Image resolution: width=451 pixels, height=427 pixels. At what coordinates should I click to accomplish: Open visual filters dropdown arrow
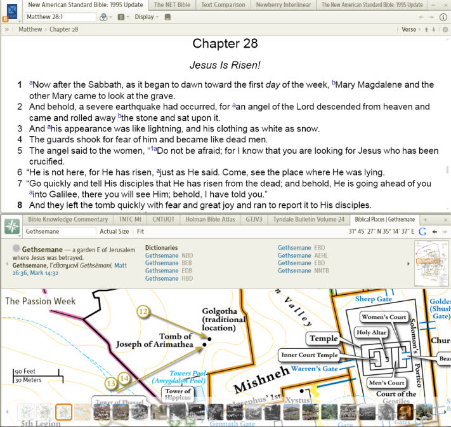point(110,17)
